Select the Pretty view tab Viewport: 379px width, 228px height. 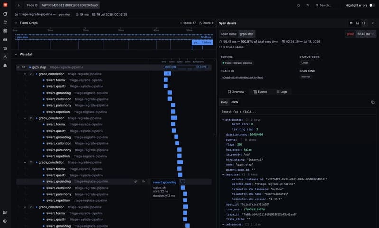tap(224, 102)
